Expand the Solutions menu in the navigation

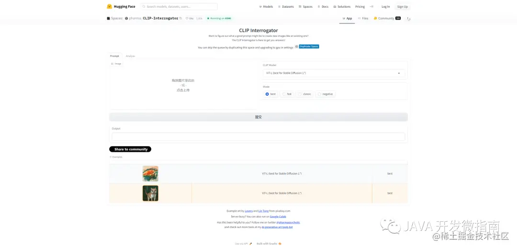[x=342, y=7]
